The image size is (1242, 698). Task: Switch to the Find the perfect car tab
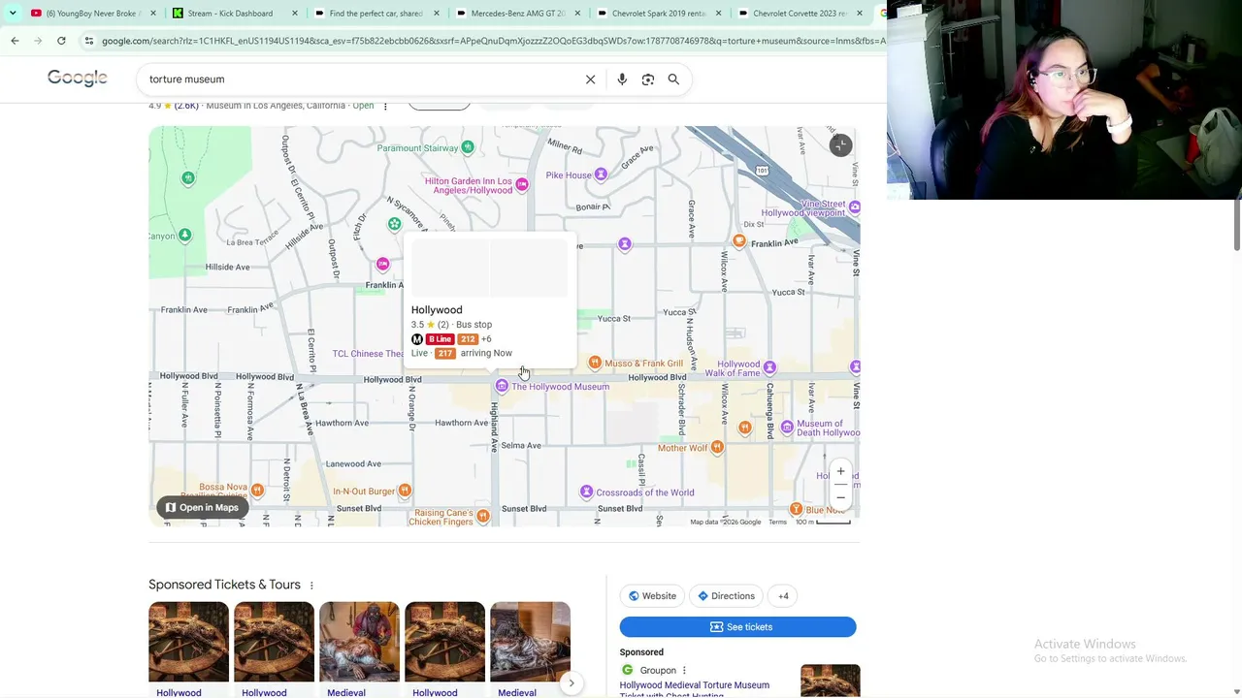point(374,14)
